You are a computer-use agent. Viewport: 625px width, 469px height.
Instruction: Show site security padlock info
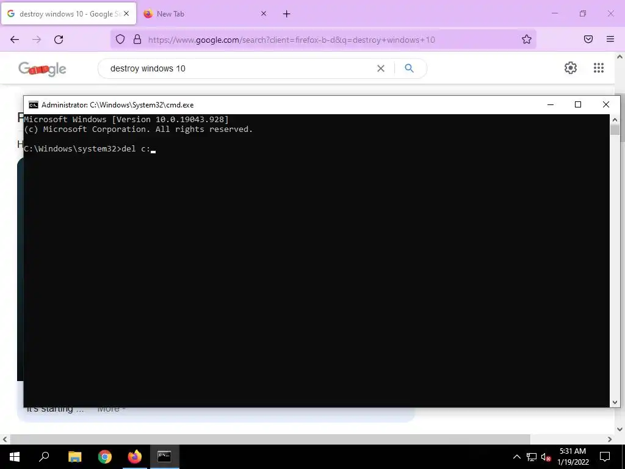click(x=137, y=40)
